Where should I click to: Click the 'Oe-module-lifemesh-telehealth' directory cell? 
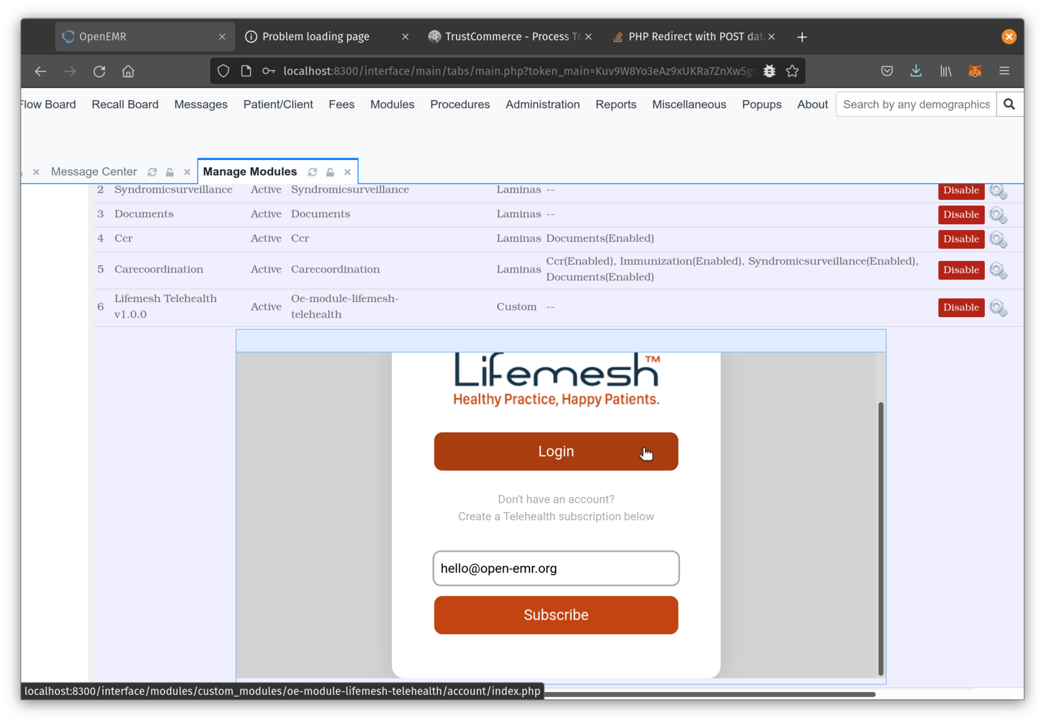[344, 307]
